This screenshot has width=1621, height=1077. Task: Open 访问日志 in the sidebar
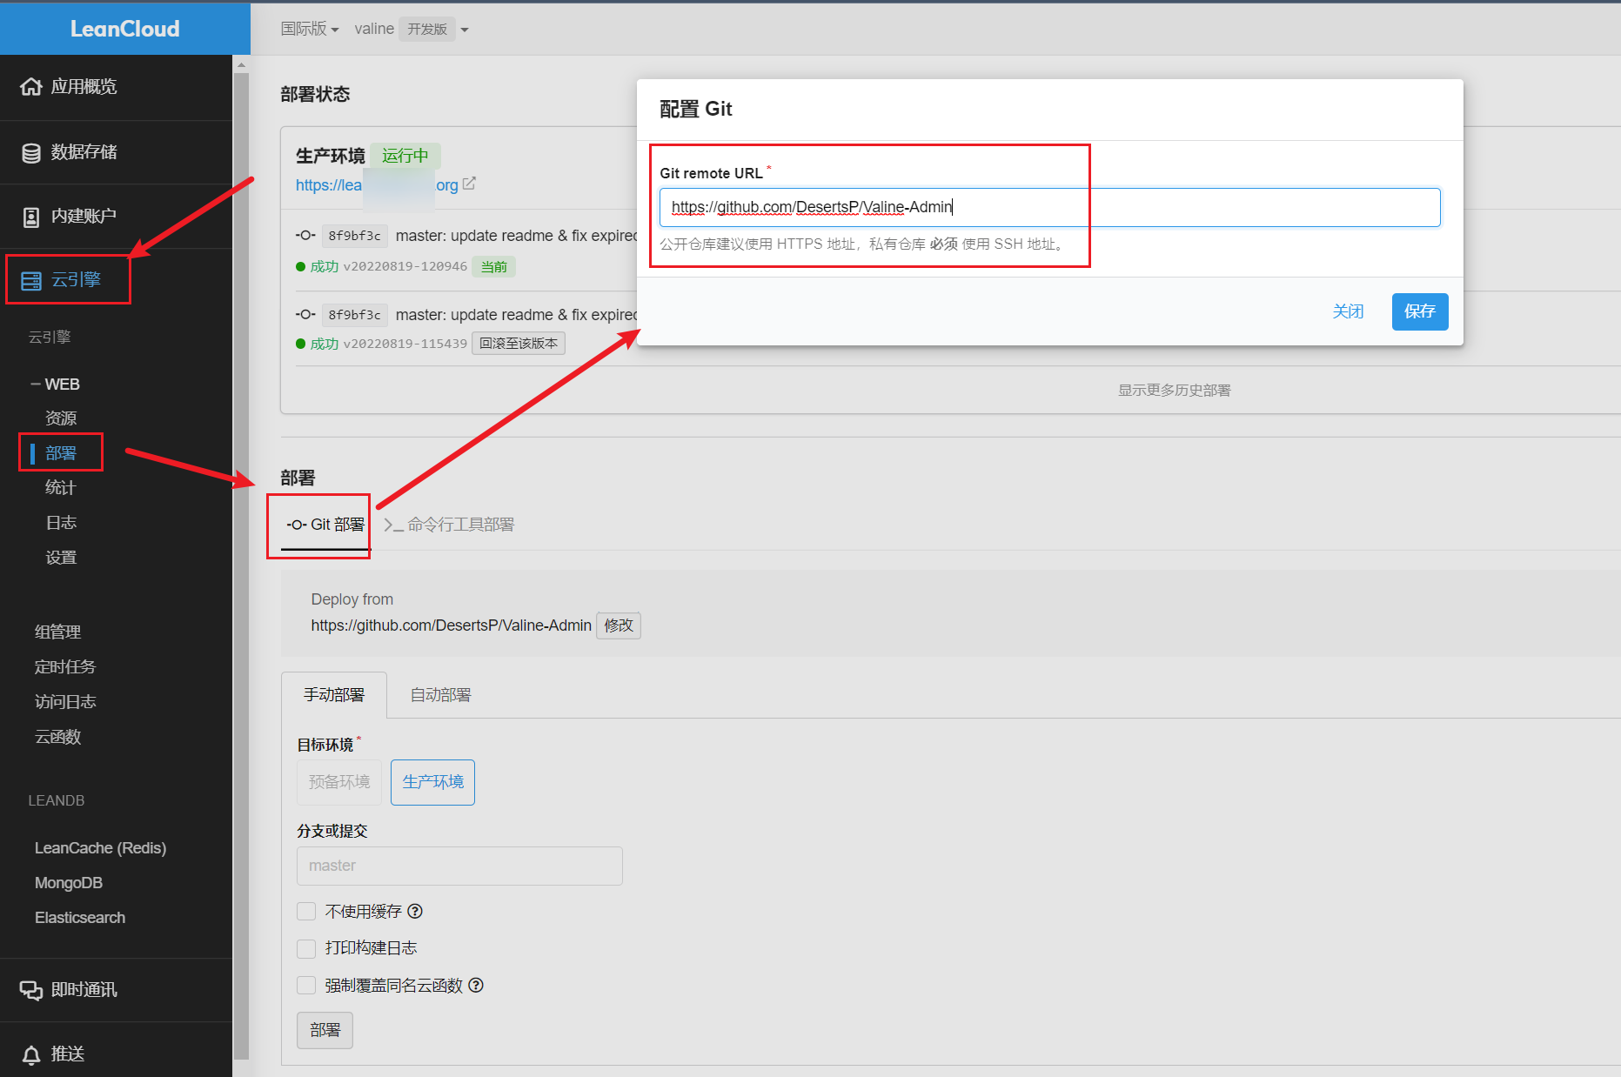coord(65,702)
